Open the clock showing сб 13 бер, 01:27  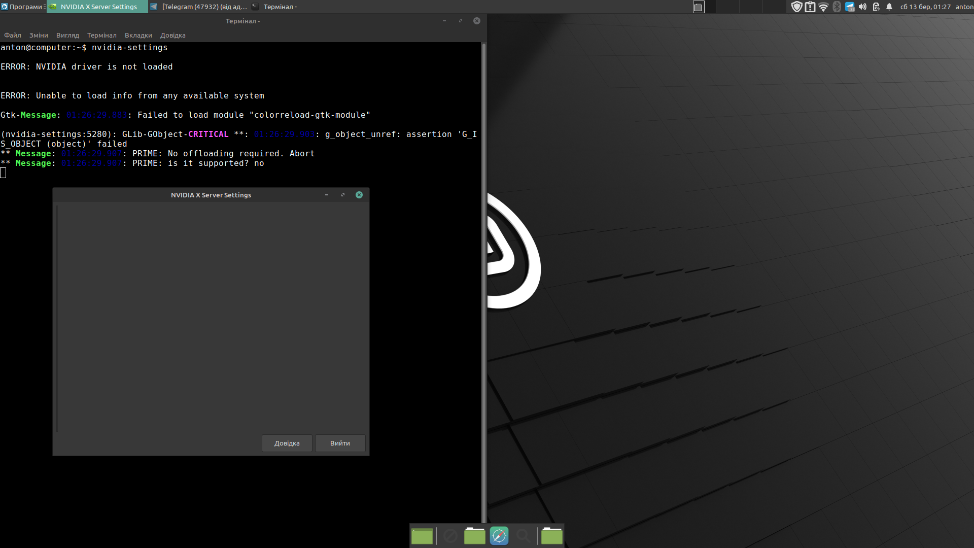925,7
